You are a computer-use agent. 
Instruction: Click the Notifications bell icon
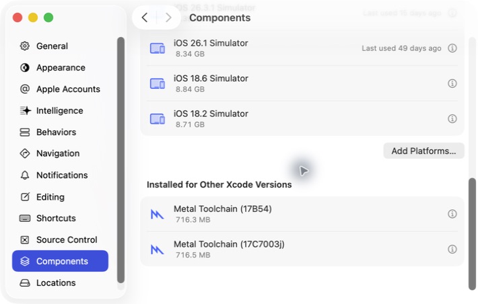[x=25, y=175]
